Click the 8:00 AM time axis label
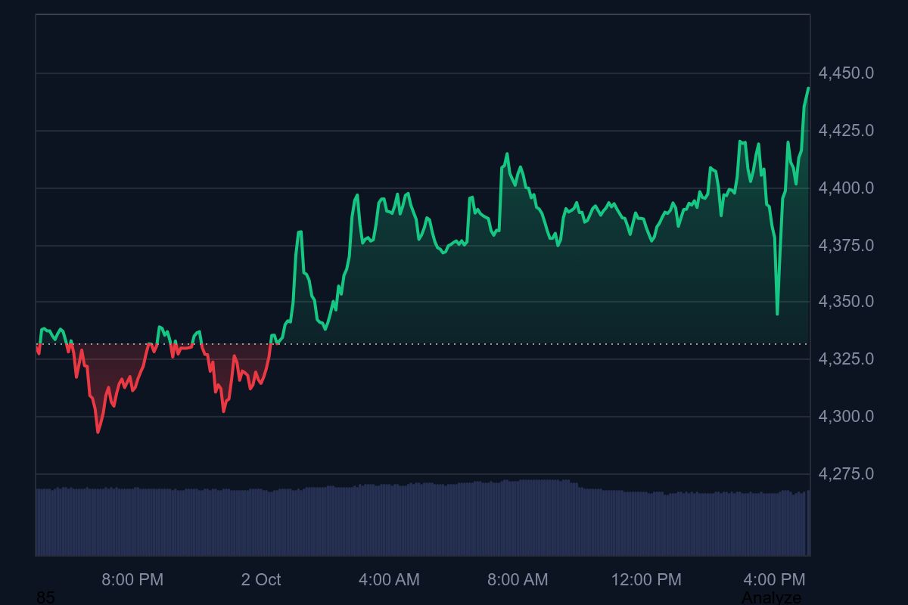Screen dimensions: 908x605 [518, 580]
